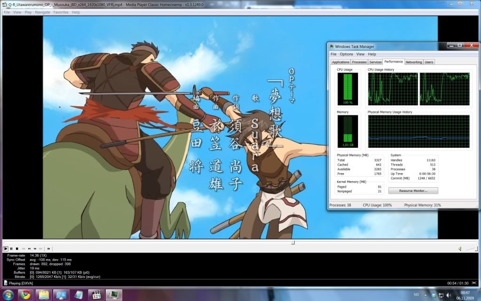Show hidden system tray icons
The height and width of the screenshot is (301, 481).
(425, 295)
